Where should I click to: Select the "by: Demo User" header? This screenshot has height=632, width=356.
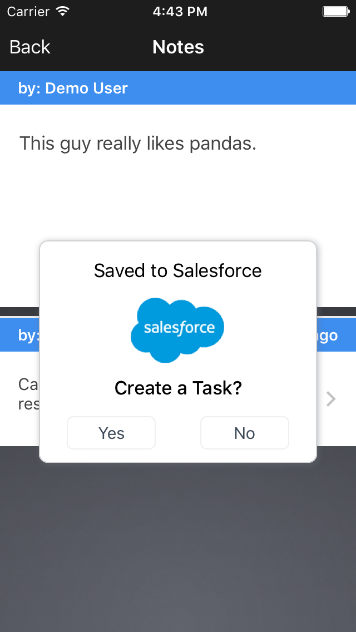tap(73, 88)
